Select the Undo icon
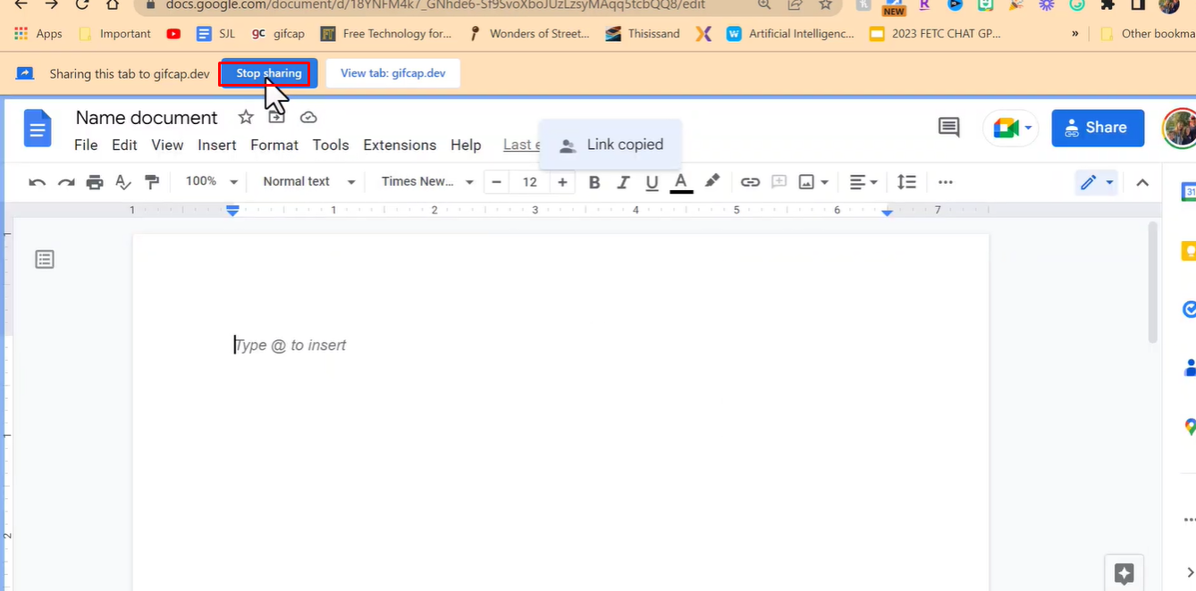1196x591 pixels. pyautogui.click(x=36, y=181)
